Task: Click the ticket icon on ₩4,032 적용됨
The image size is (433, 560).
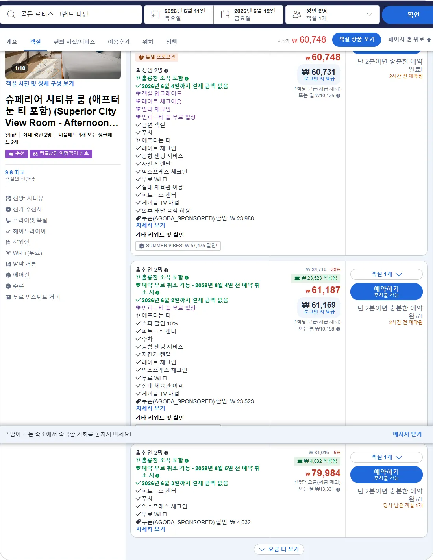Action: tap(300, 461)
